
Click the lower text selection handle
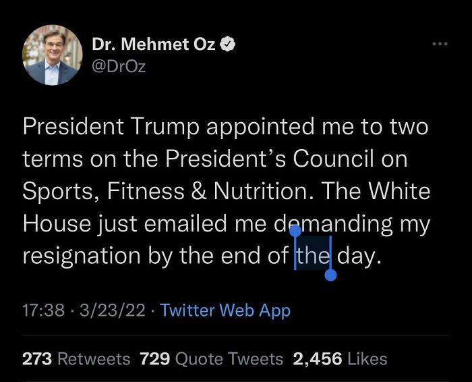(330, 274)
